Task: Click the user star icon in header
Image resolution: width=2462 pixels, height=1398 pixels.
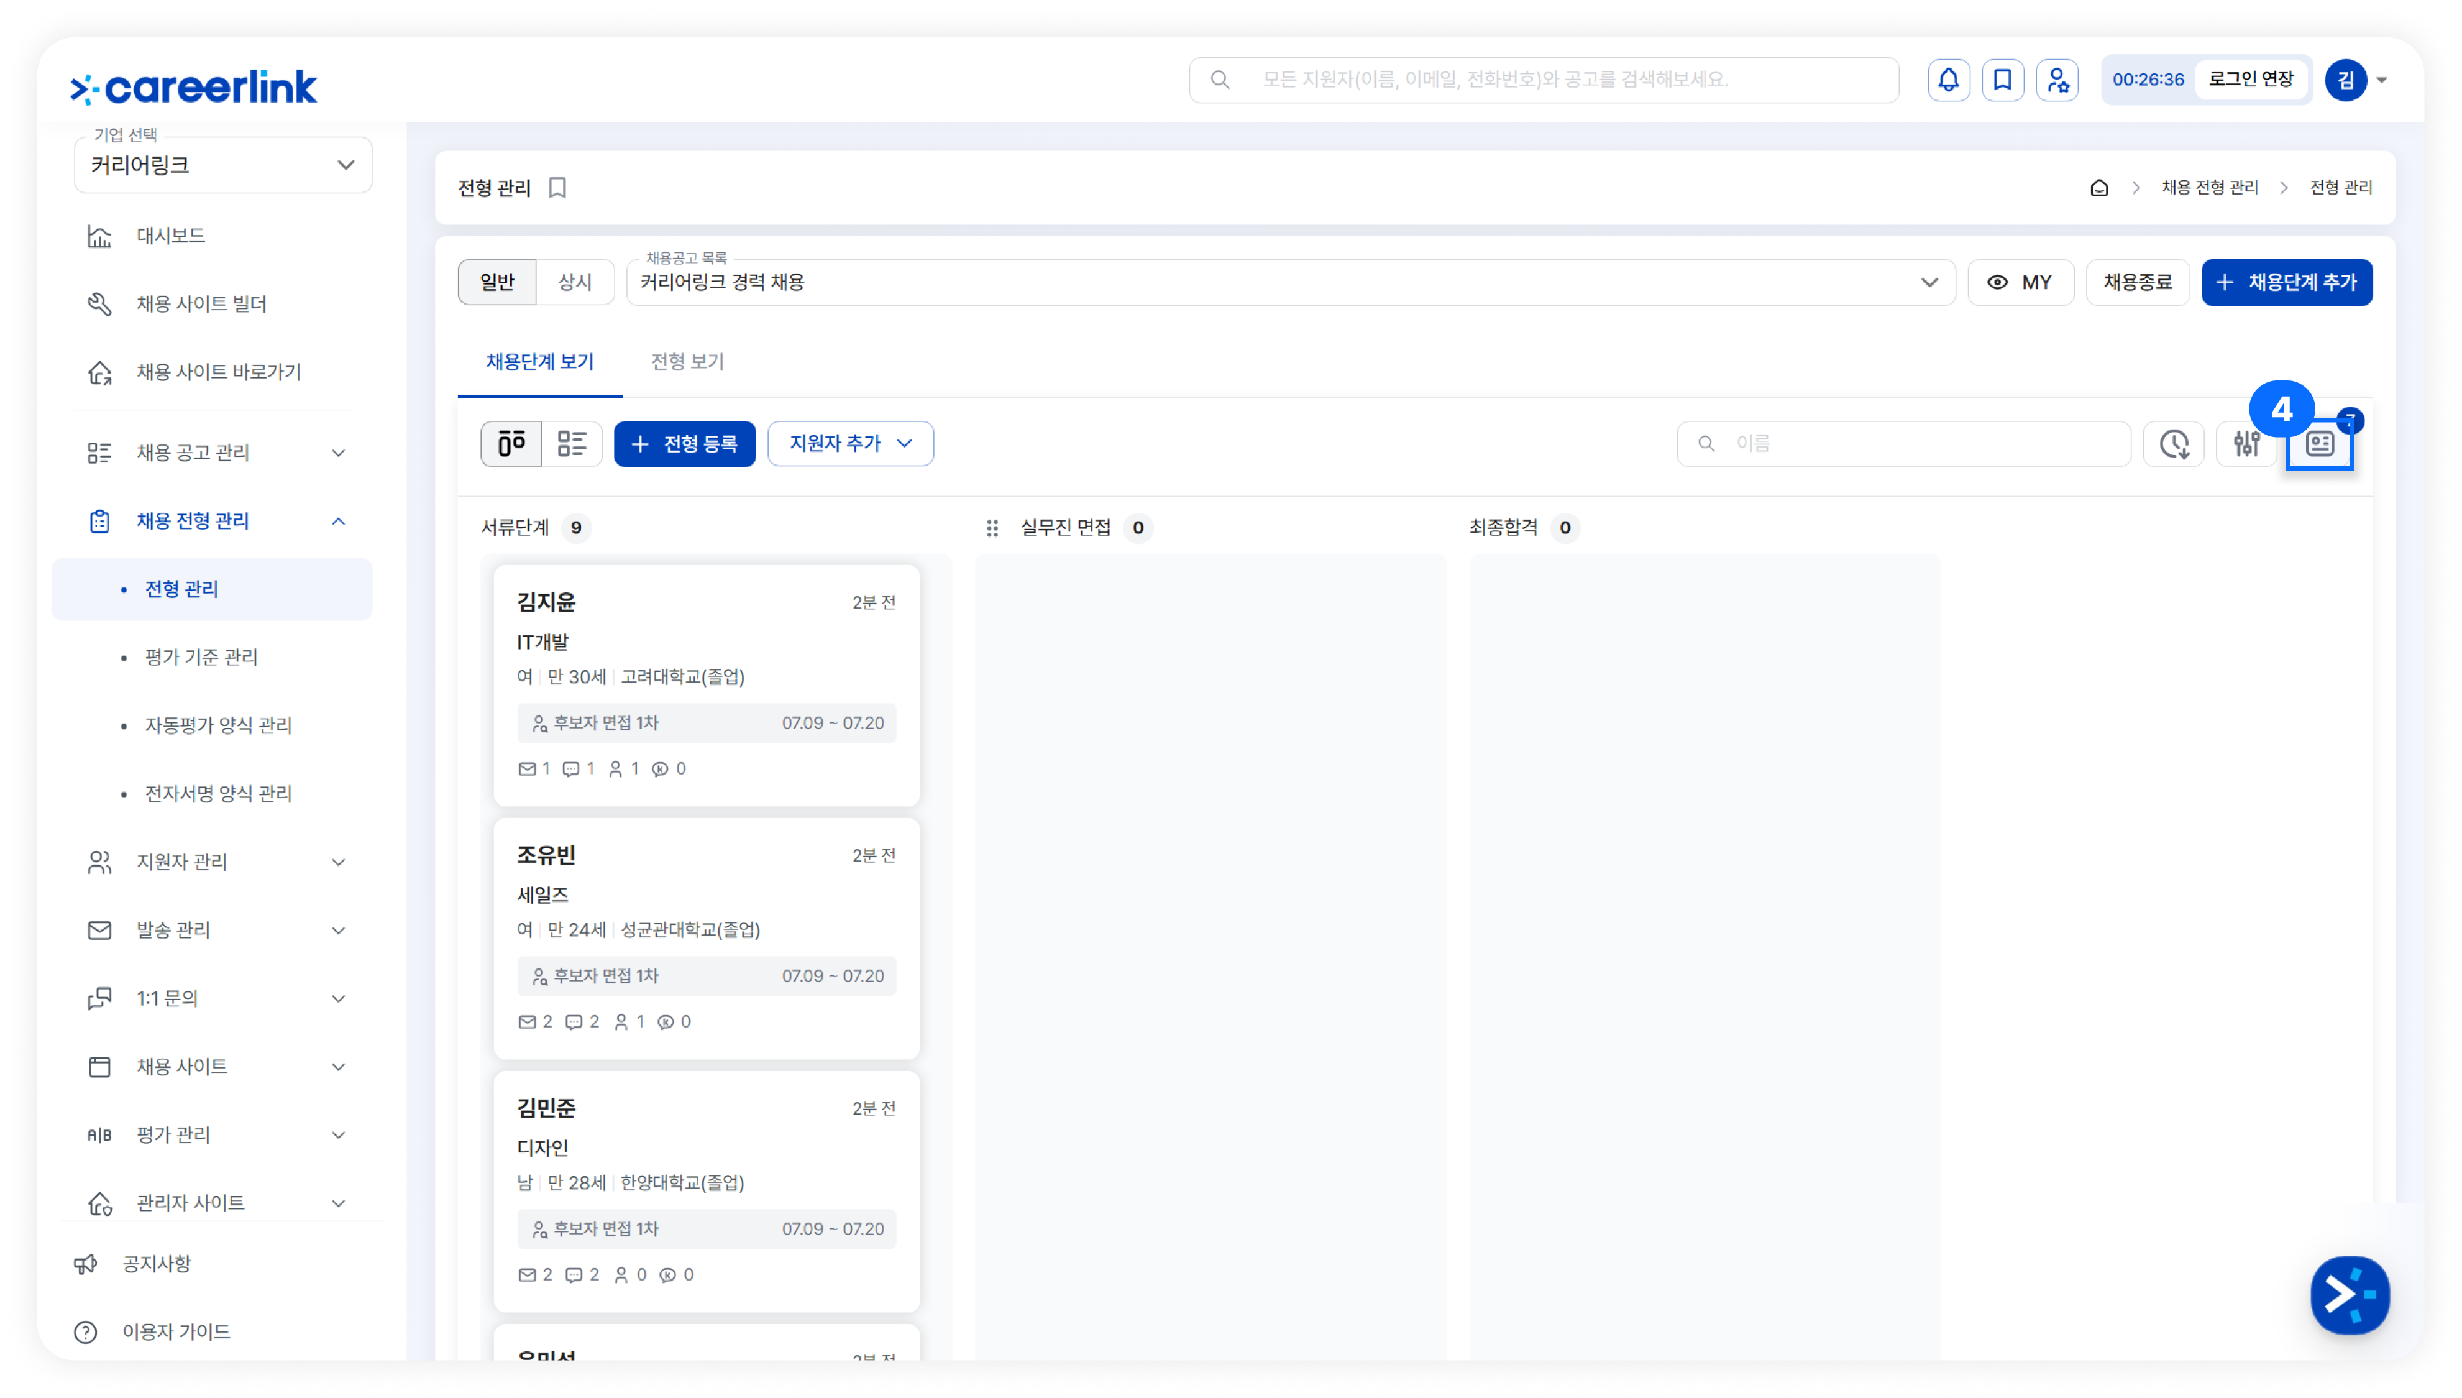Action: 2057,80
